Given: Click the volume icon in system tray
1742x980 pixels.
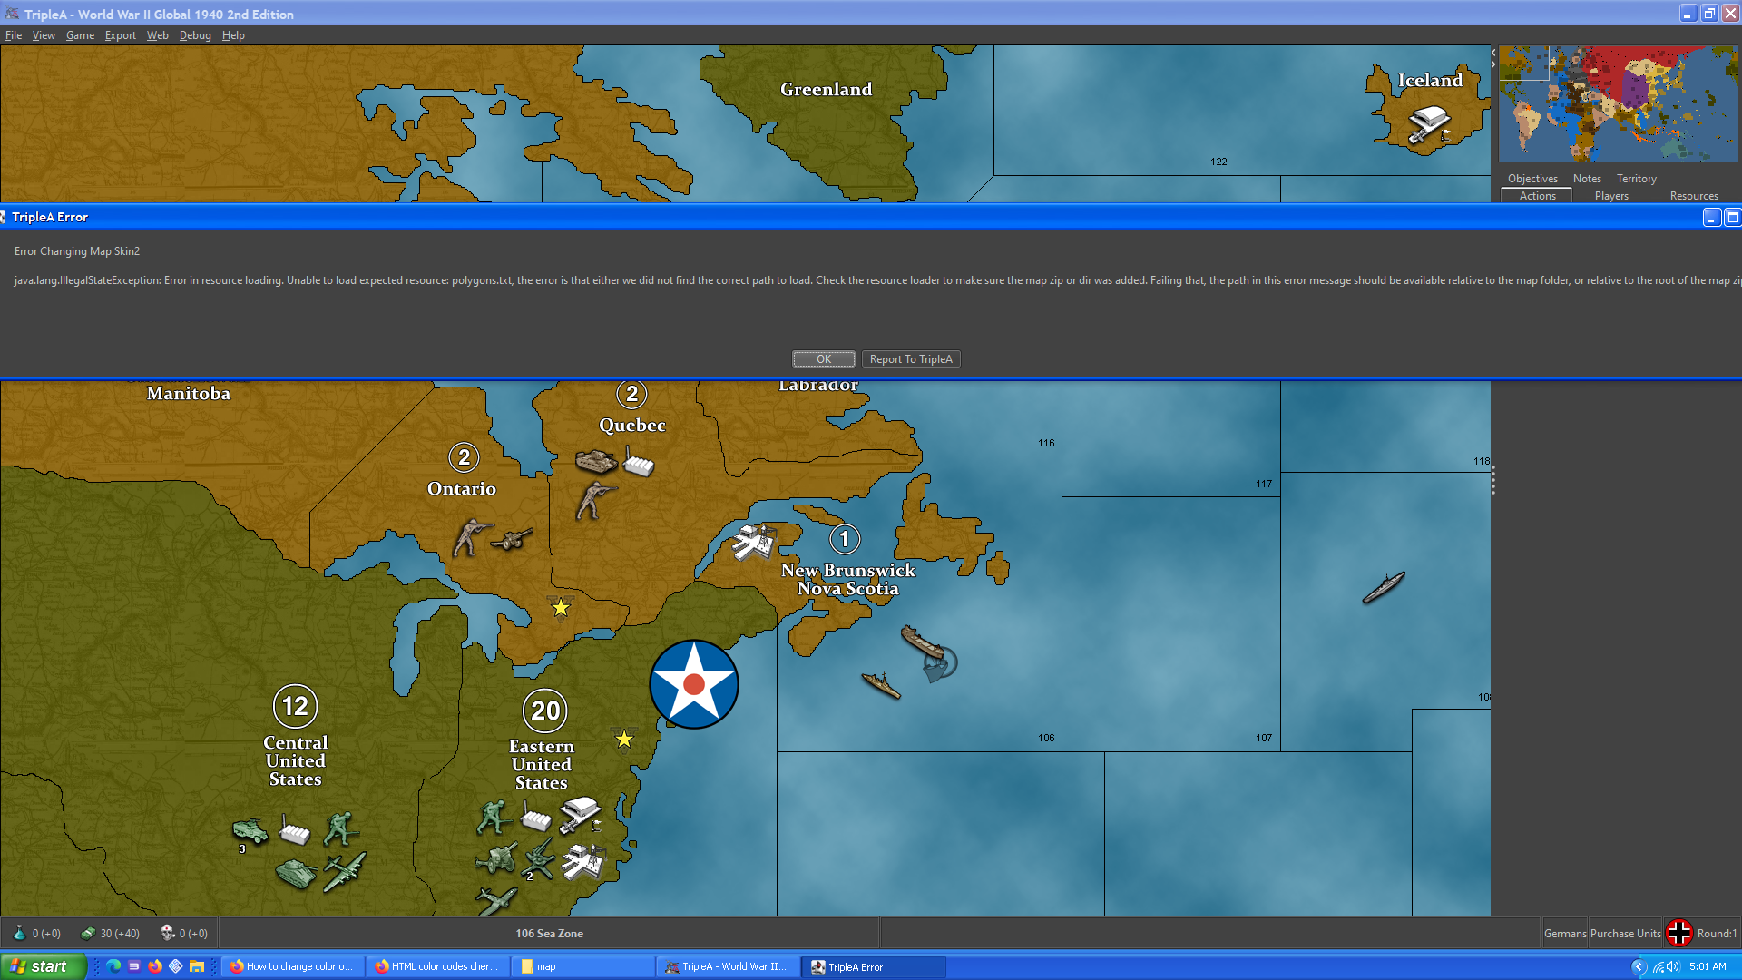Looking at the screenshot, I should [x=1674, y=966].
